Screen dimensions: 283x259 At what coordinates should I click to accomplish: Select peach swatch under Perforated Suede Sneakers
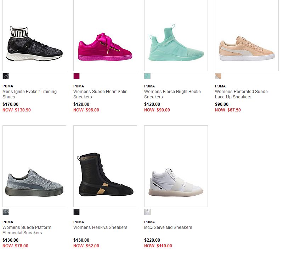tap(218, 76)
